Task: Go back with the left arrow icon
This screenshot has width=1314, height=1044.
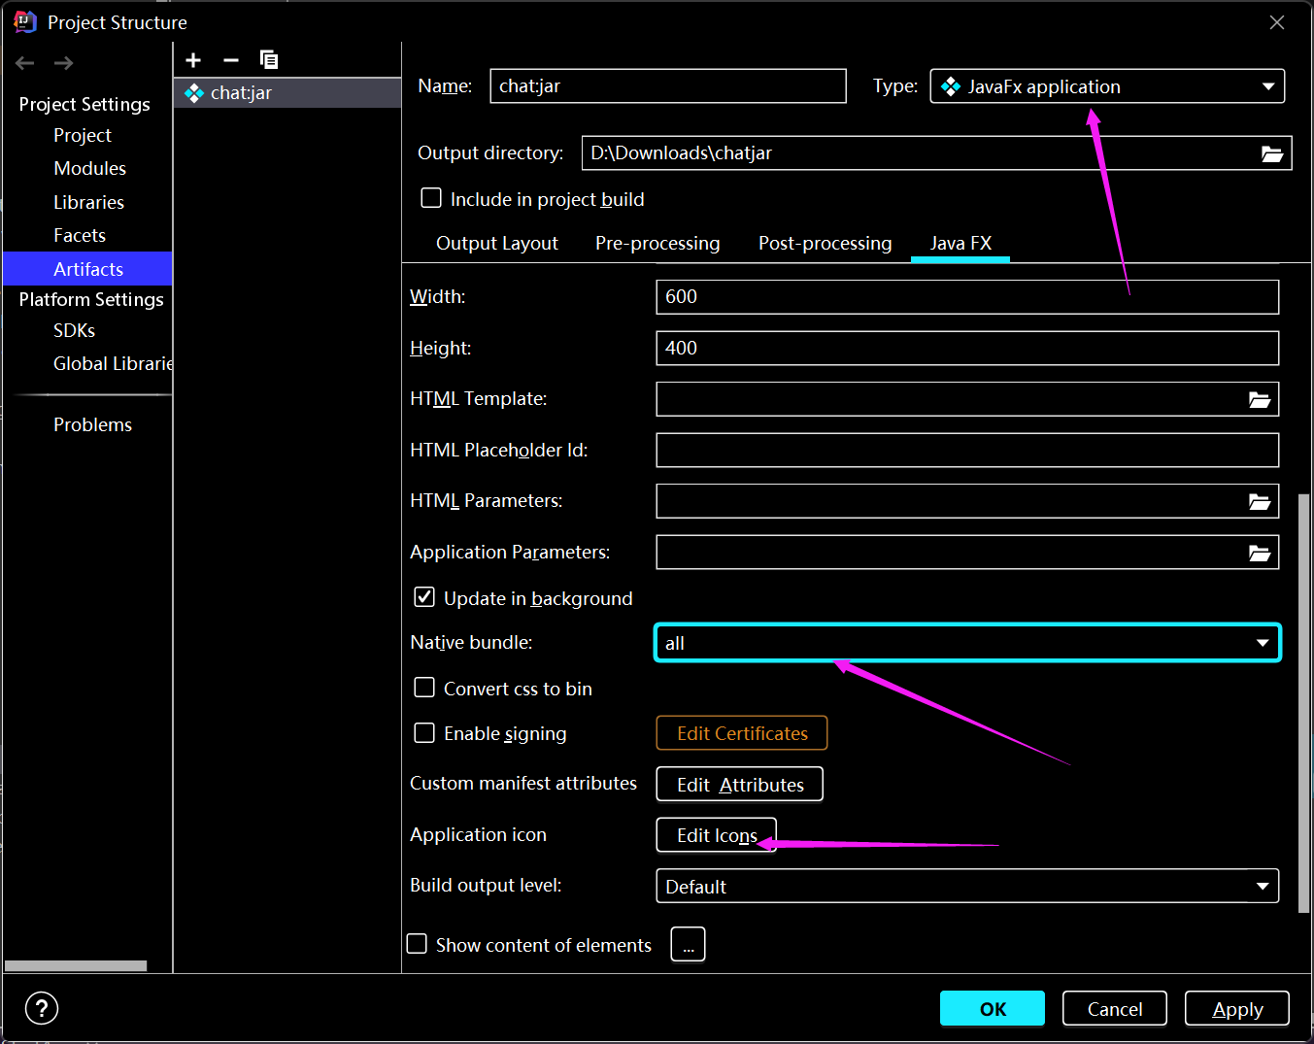Action: click(25, 63)
